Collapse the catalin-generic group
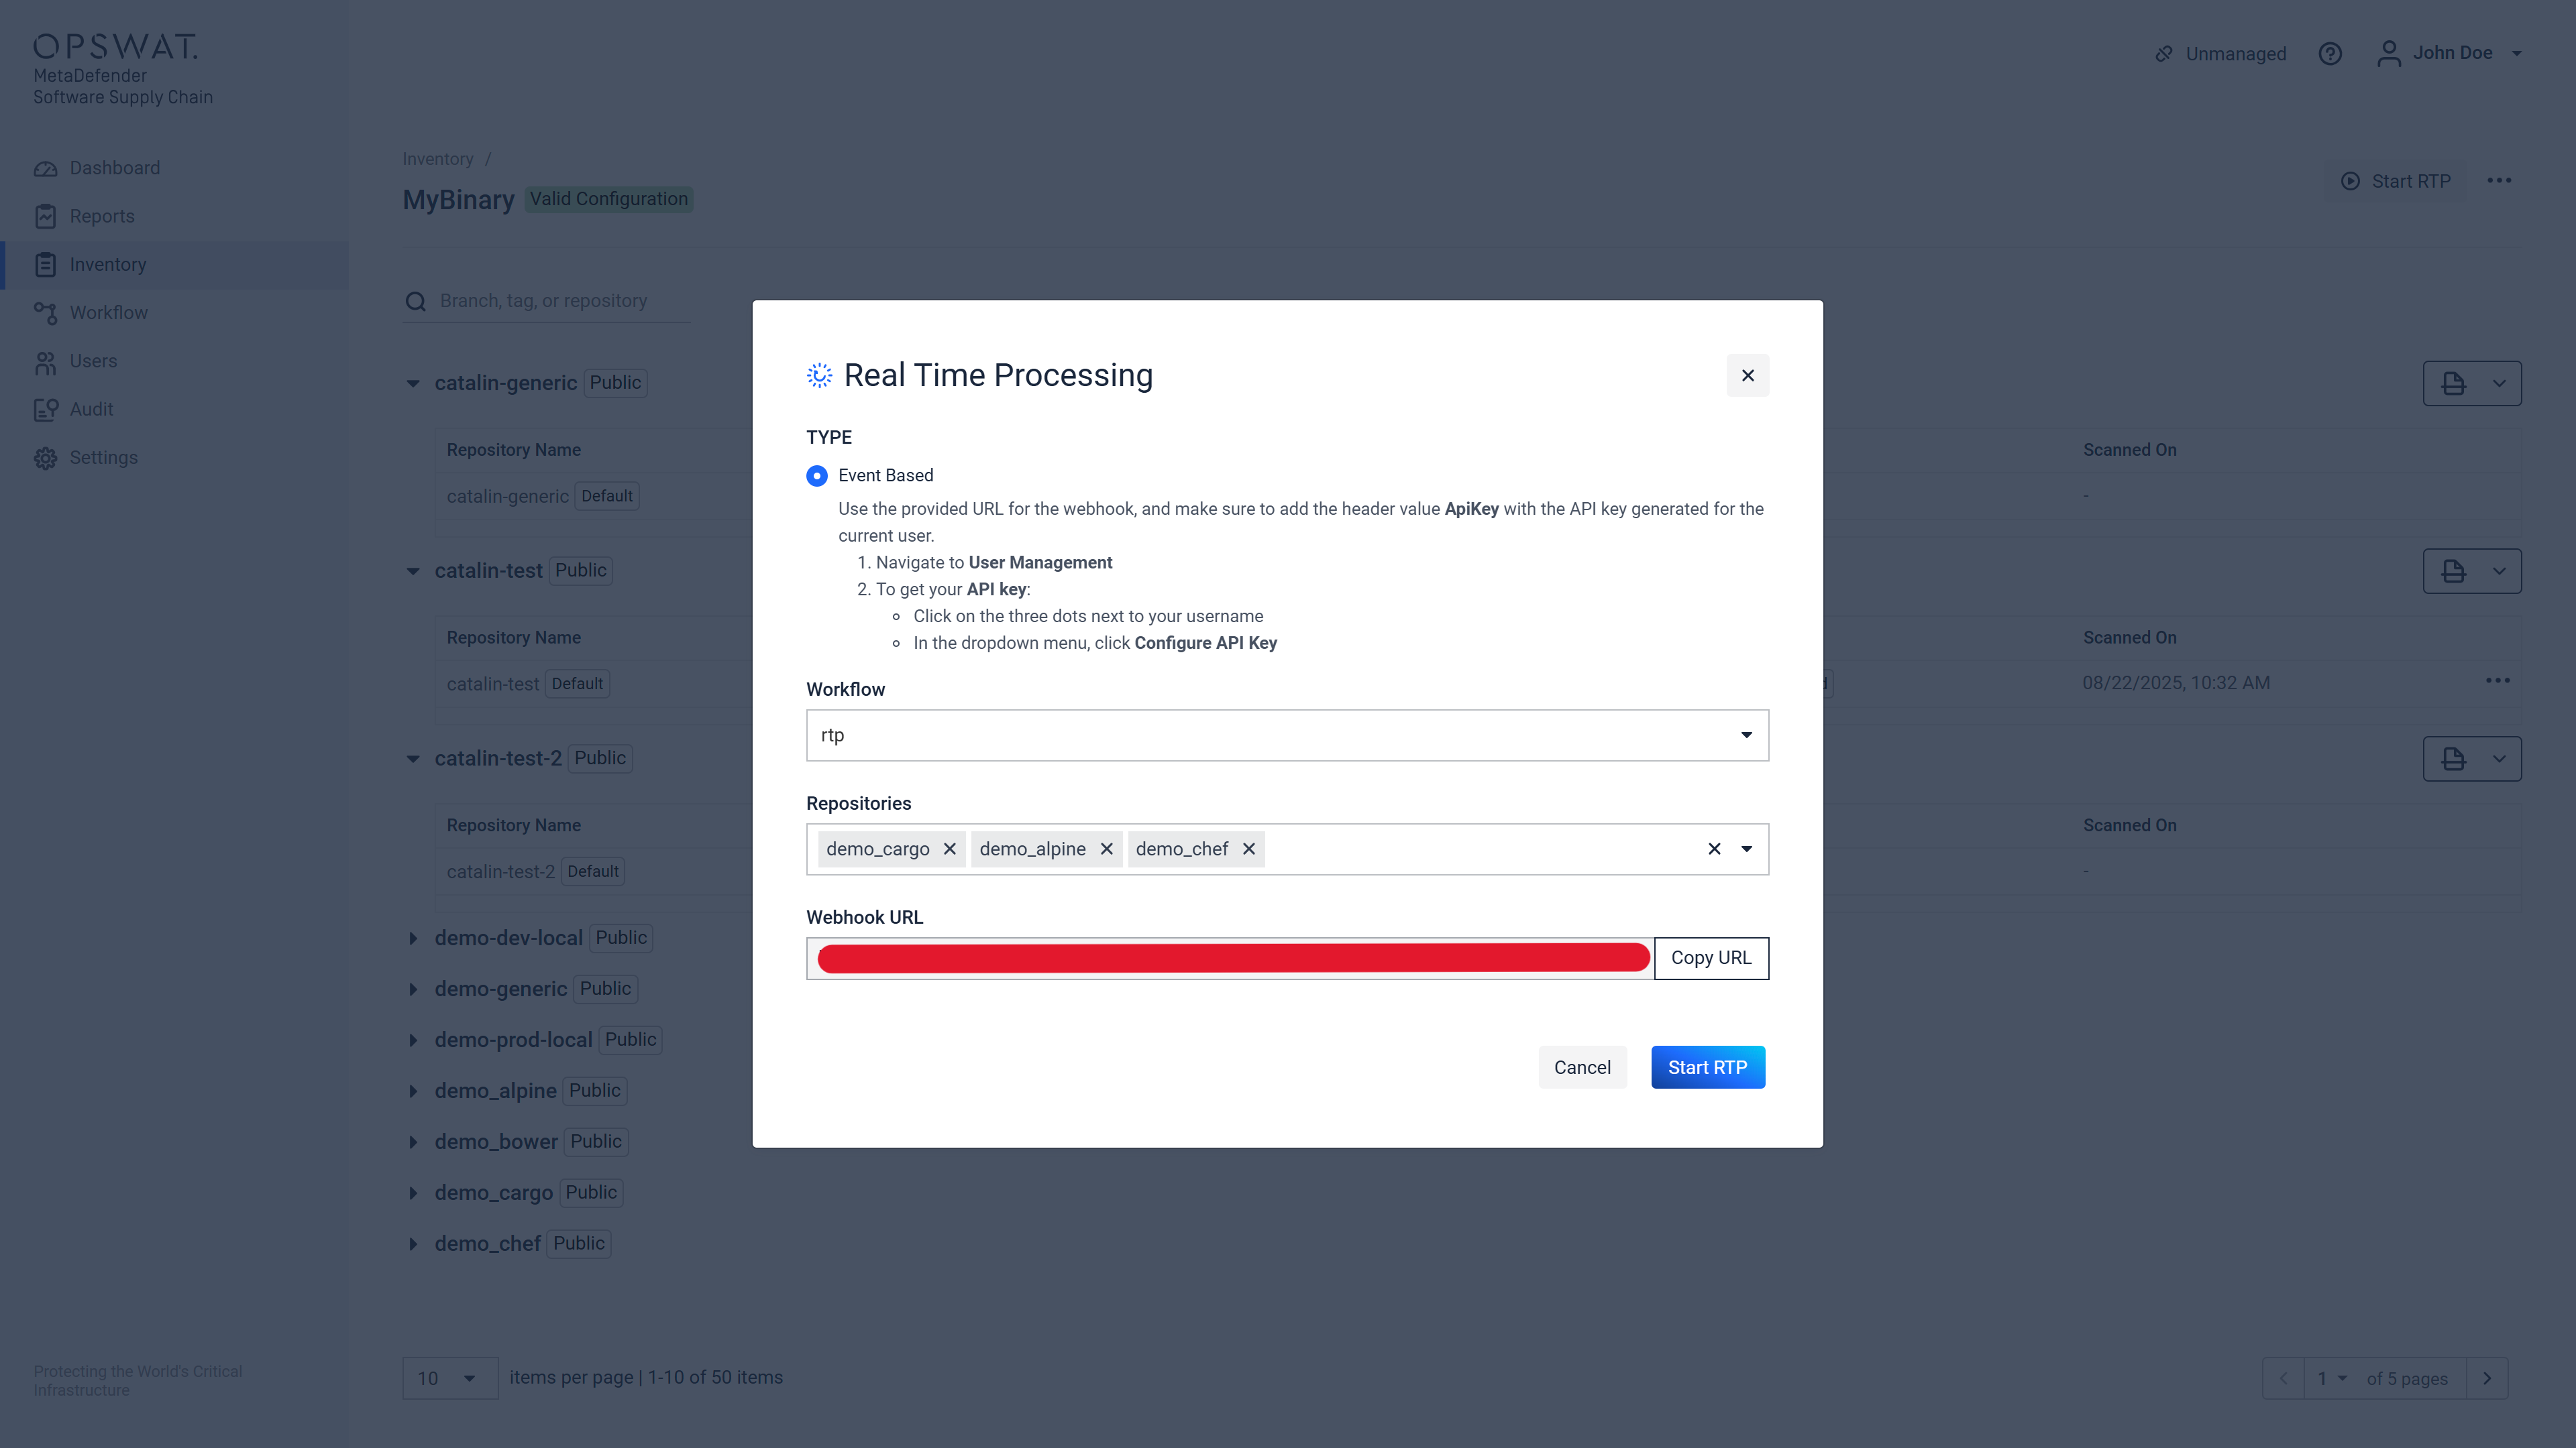This screenshot has height=1448, width=2576. coord(412,383)
